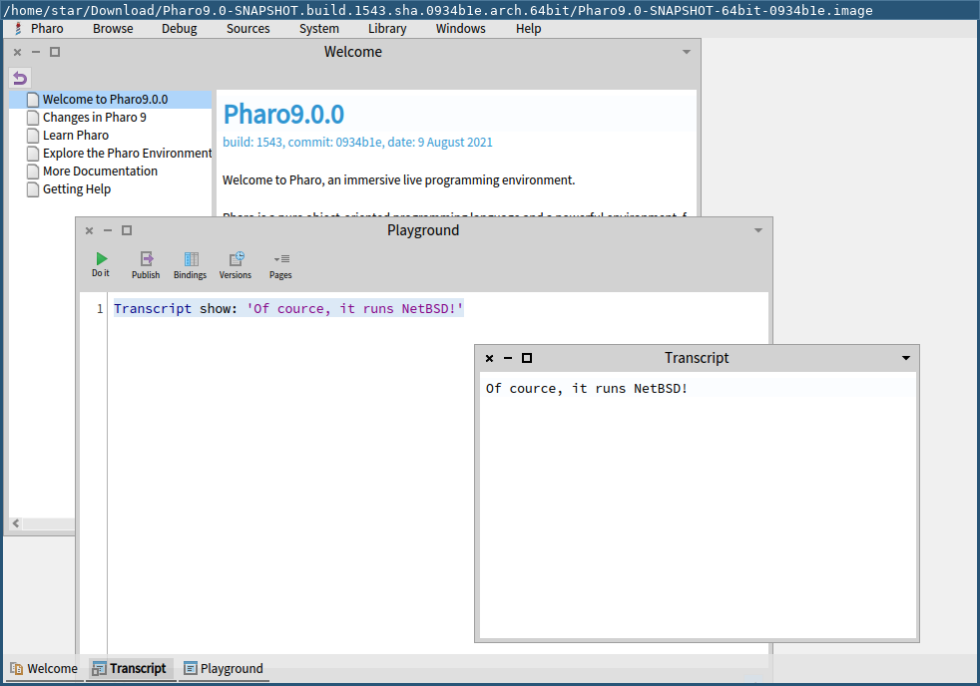Maximize the Playground window
The height and width of the screenshot is (686, 980).
pyautogui.click(x=127, y=231)
